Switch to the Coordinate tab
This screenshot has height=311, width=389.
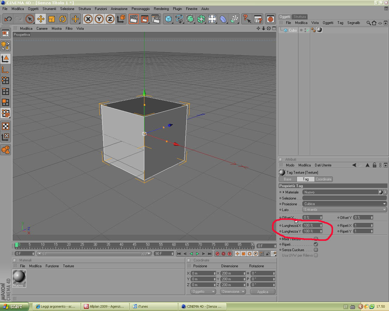pyautogui.click(x=323, y=179)
